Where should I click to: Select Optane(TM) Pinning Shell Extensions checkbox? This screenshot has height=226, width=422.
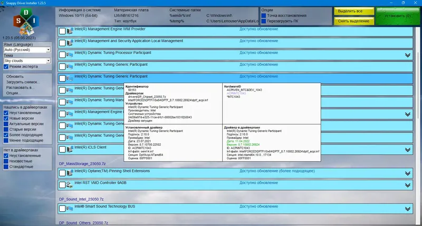pos(62,173)
